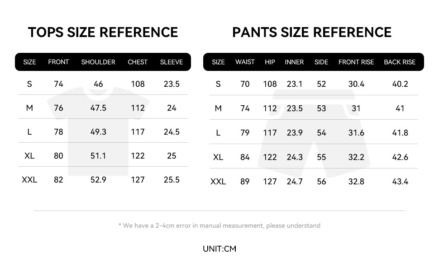Click the PANTS SIZE REFERENCE heading
This screenshot has height=271, width=439.
(x=312, y=33)
